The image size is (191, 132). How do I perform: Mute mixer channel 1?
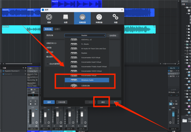click(31, 101)
